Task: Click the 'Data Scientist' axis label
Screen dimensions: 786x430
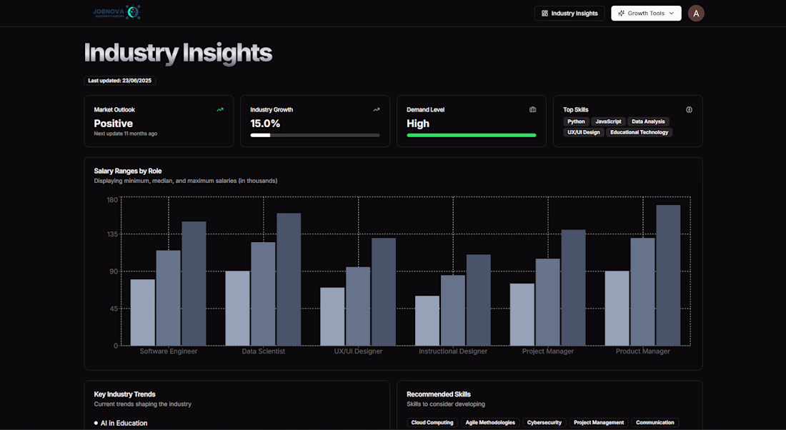Action: coord(263,351)
